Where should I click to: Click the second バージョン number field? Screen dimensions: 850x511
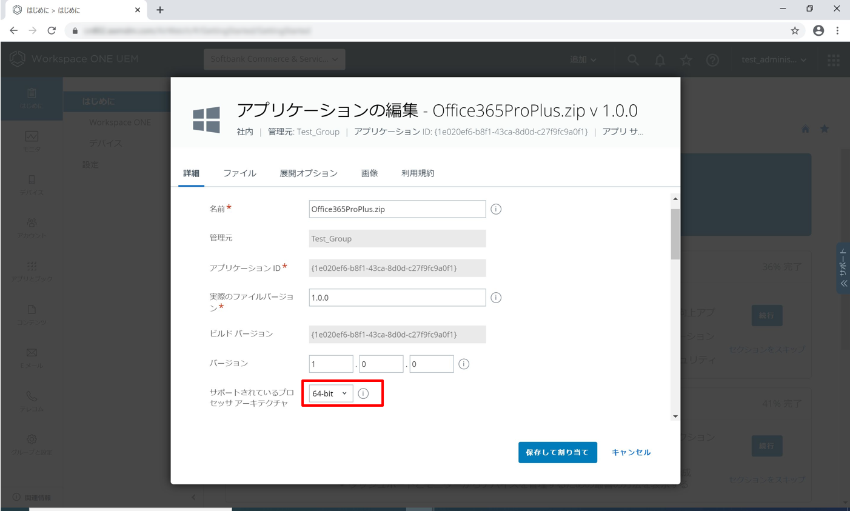381,364
